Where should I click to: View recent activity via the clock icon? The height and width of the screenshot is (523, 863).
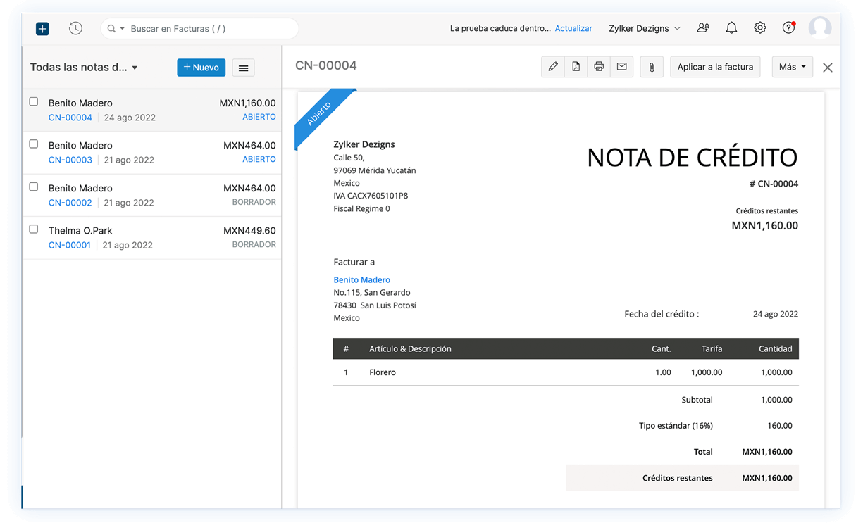[x=75, y=28]
